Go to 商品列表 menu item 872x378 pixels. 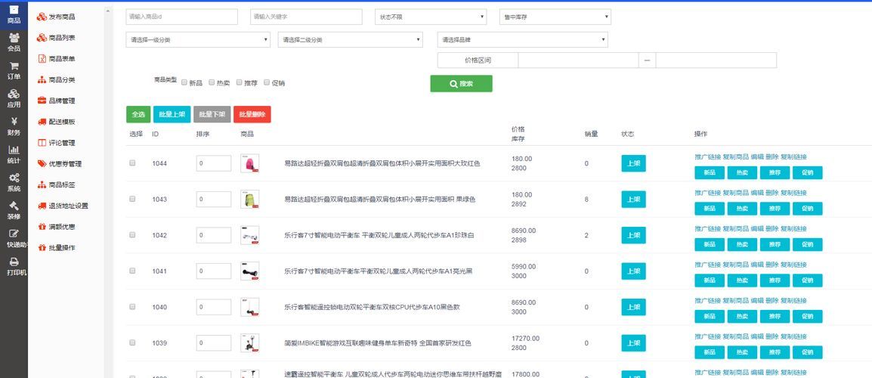pos(62,38)
